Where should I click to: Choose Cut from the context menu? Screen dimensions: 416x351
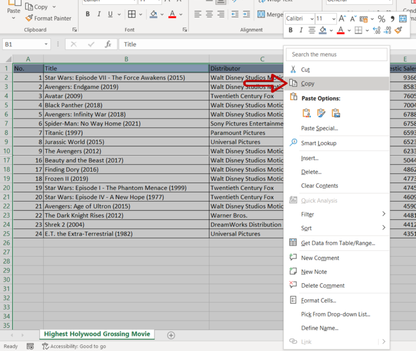[x=305, y=70]
